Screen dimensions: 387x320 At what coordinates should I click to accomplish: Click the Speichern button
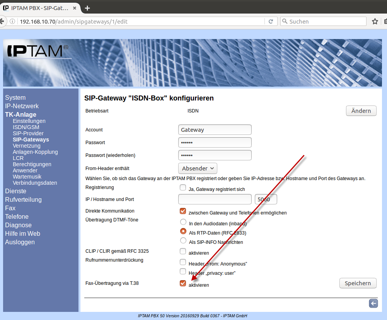coord(358,283)
